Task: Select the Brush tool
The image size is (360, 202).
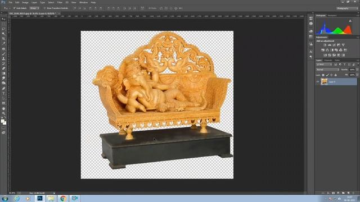Action: point(3,54)
